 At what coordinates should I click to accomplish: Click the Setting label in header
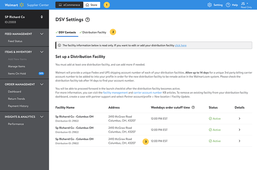[x=218, y=5]
